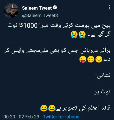Click the tongue-out face emoji
Image resolution: width=114 pixels, height=120 pixels.
click(x=83, y=59)
